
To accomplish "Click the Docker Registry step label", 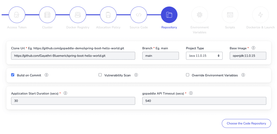I will (x=78, y=27).
